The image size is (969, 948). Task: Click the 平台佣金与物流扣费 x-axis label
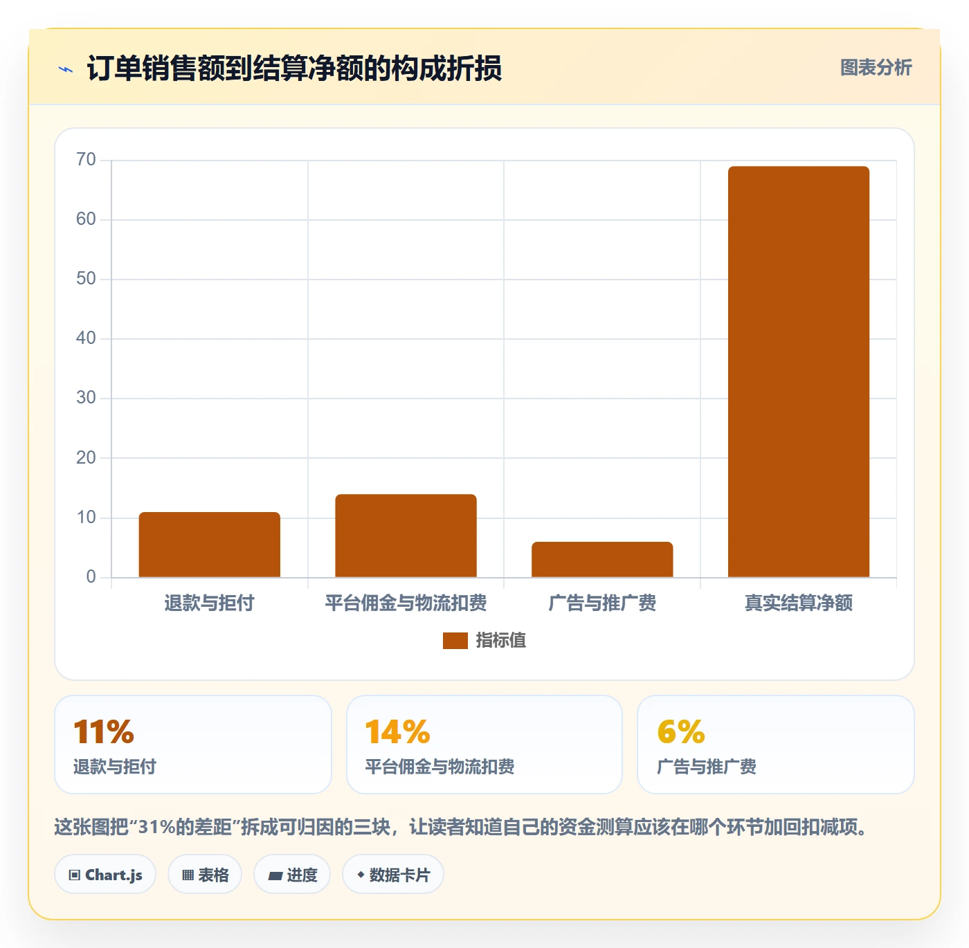pyautogui.click(x=406, y=603)
